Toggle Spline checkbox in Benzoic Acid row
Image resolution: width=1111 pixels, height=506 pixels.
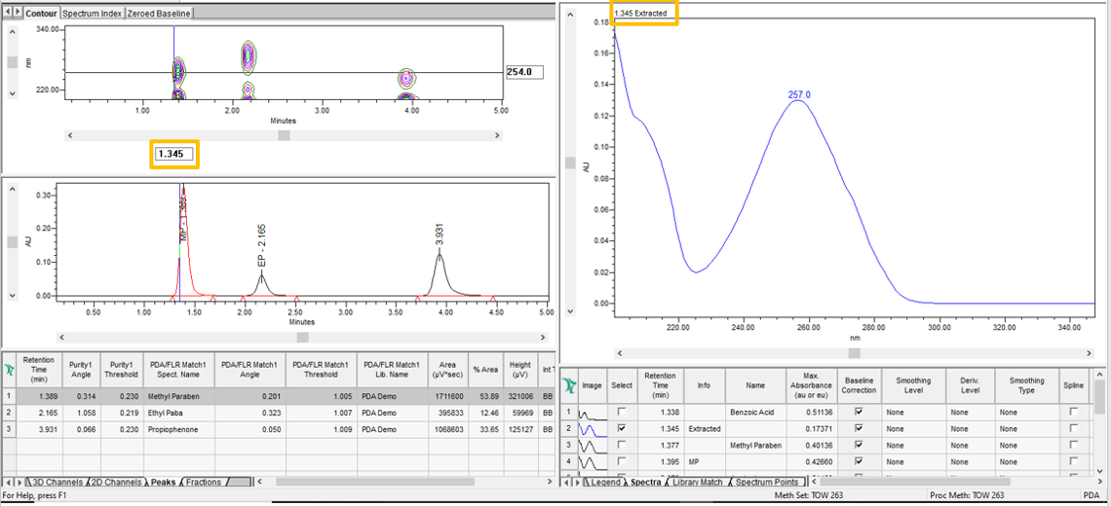pyautogui.click(x=1074, y=412)
